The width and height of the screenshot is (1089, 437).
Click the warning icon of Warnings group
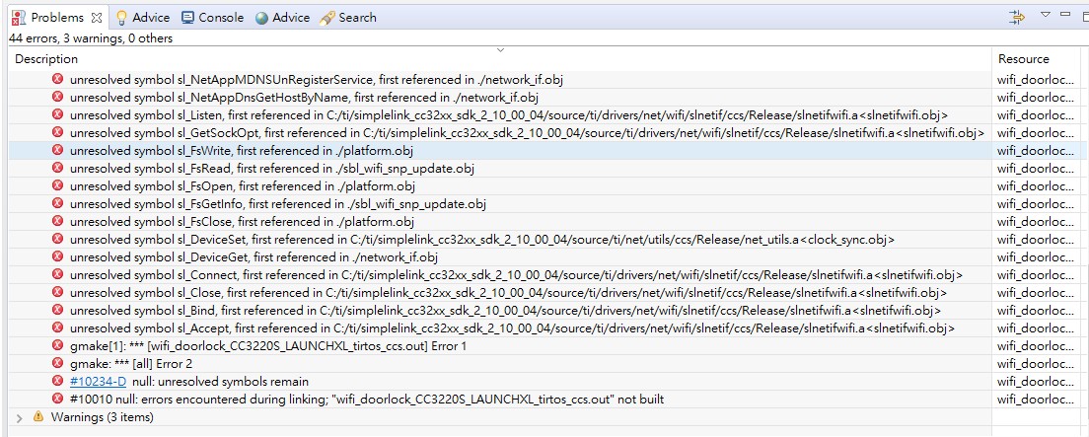(38, 417)
